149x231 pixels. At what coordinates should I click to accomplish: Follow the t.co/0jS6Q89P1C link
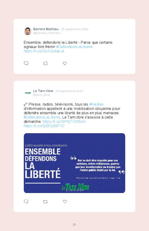click(44, 126)
